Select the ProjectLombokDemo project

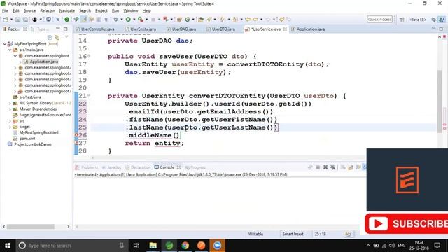pyautogui.click(x=33, y=144)
